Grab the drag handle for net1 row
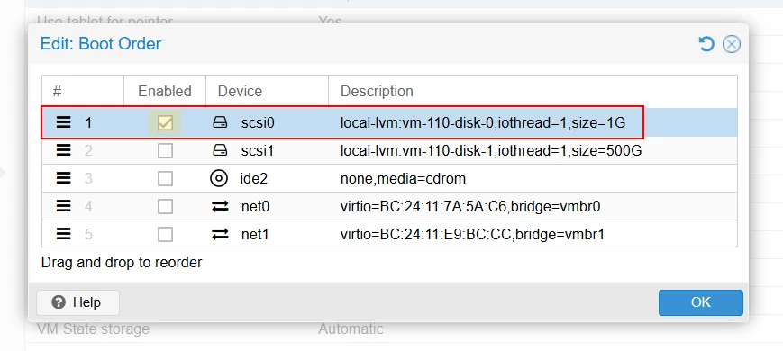The image size is (783, 351). coord(63,234)
